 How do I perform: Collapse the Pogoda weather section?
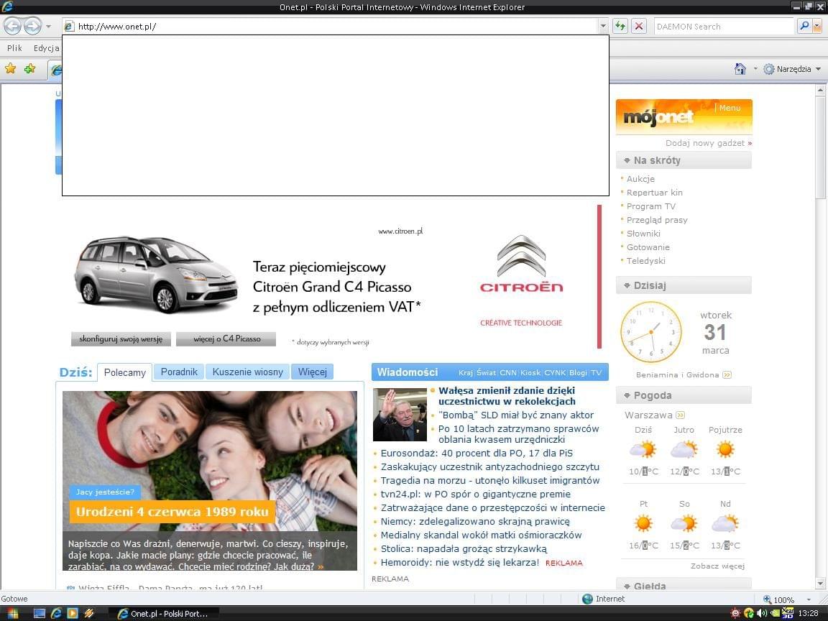pyautogui.click(x=627, y=395)
